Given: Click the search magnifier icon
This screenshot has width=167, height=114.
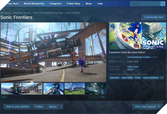Looking at the screenshot, I should pyautogui.click(x=163, y=4).
